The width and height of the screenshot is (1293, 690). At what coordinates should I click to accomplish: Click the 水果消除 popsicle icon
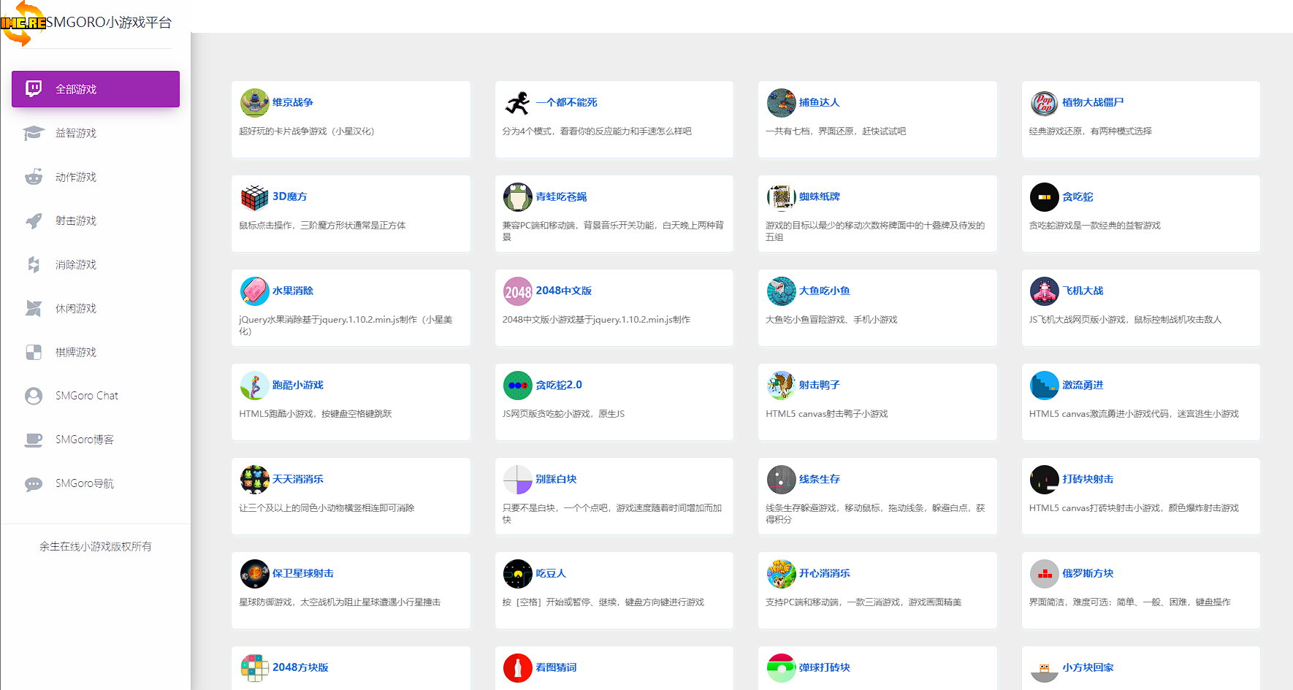click(254, 291)
